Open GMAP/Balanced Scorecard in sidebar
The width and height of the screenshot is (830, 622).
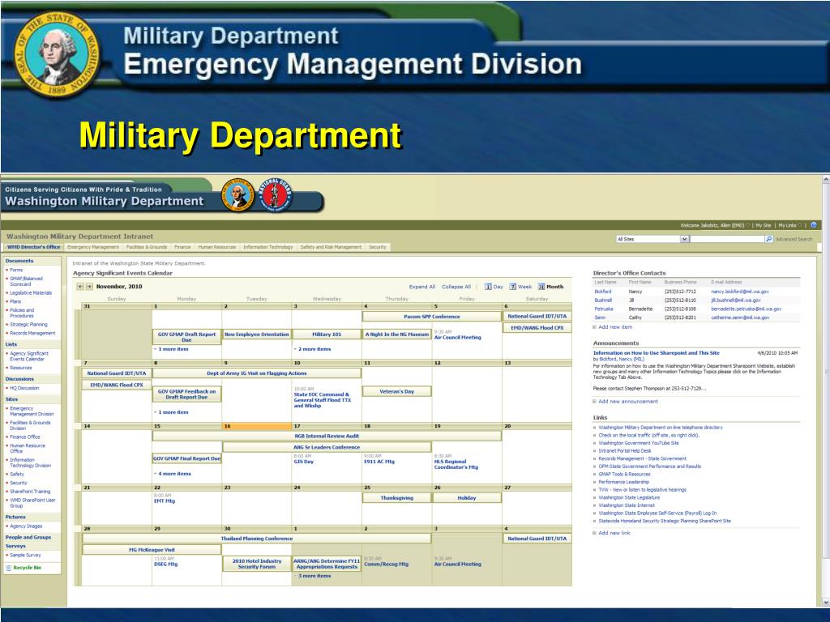[x=26, y=281]
